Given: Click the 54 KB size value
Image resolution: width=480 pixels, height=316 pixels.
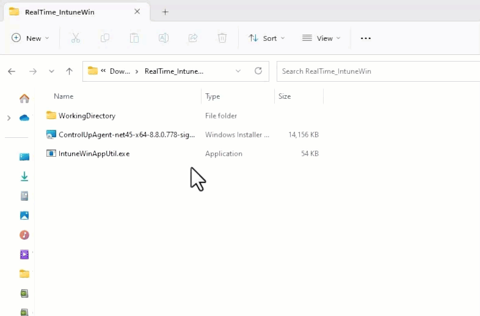Looking at the screenshot, I should [x=310, y=154].
